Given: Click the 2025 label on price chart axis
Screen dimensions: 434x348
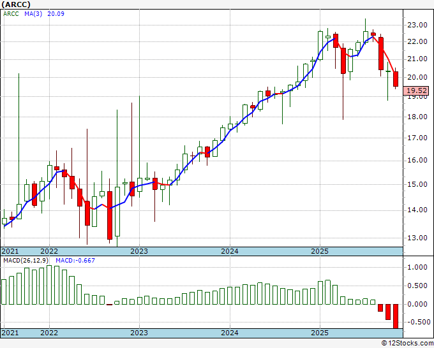Looking at the screenshot, I should click(320, 251).
